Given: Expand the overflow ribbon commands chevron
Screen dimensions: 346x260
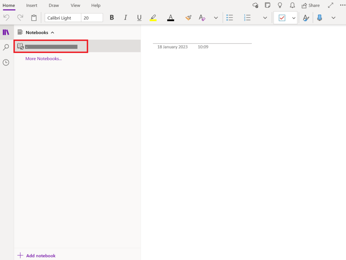Looking at the screenshot, I should [x=333, y=18].
